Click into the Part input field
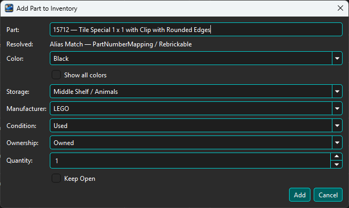This screenshot has width=349, height=208. 196,29
